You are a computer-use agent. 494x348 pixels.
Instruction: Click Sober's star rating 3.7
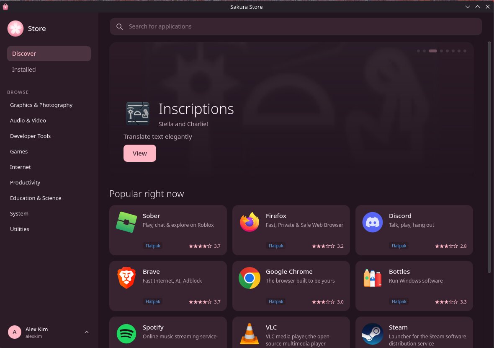[x=204, y=246]
